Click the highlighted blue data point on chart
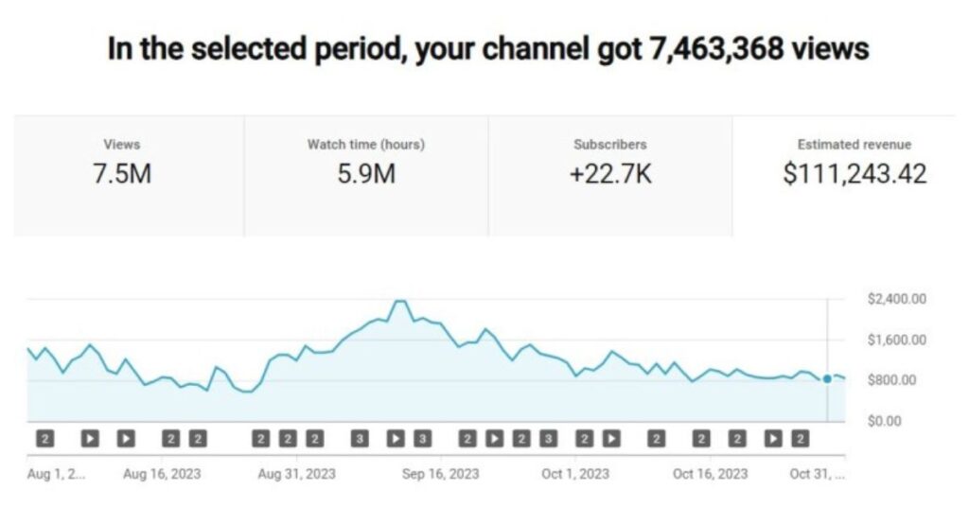This screenshot has height=507, width=969. (x=827, y=378)
